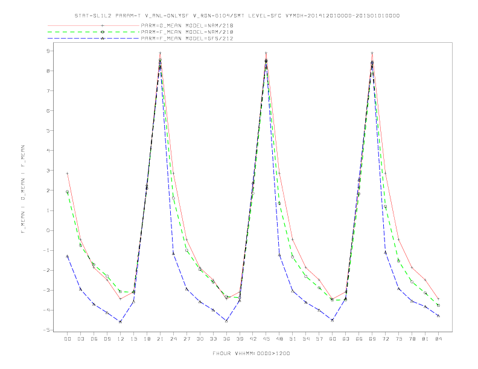Click x-axis forecast hour label 36
This screenshot has width=478, height=369.
click(226, 339)
